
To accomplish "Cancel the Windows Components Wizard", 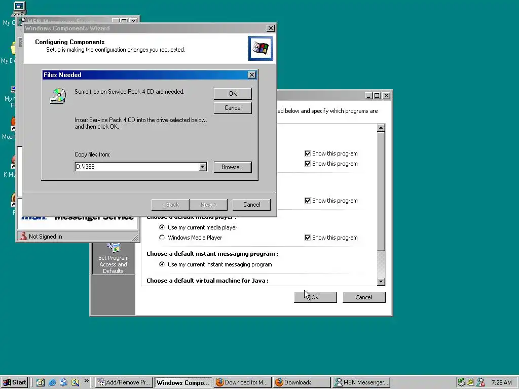I will [x=251, y=205].
